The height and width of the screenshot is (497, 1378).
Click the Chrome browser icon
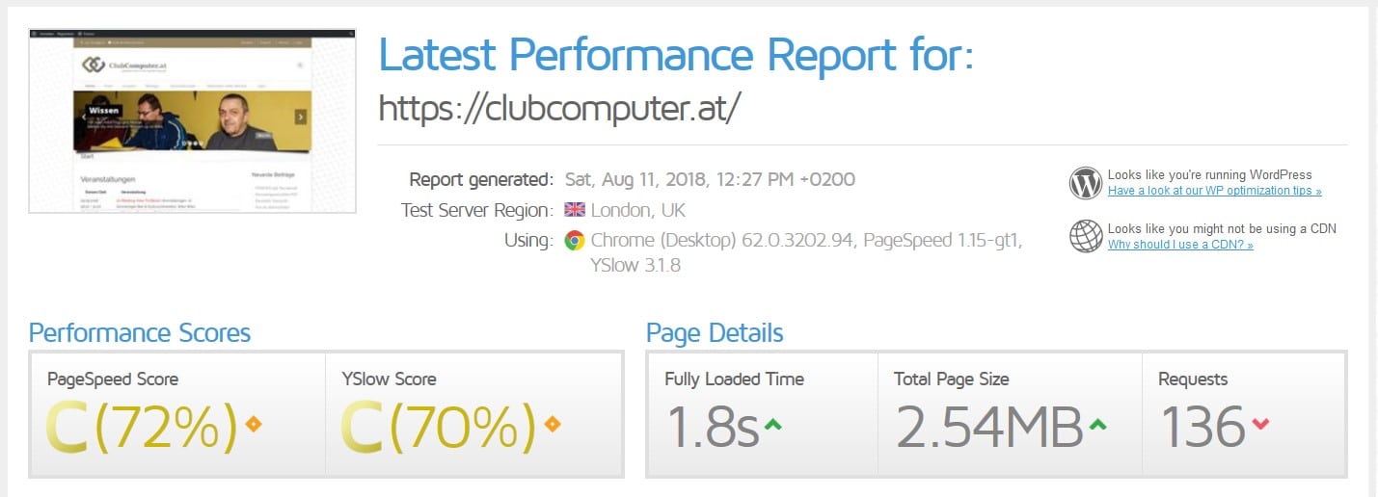(x=575, y=241)
